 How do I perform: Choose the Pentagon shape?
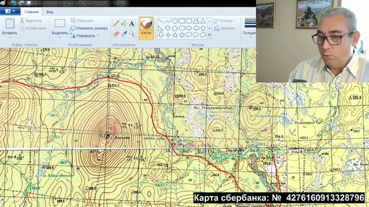(175, 28)
